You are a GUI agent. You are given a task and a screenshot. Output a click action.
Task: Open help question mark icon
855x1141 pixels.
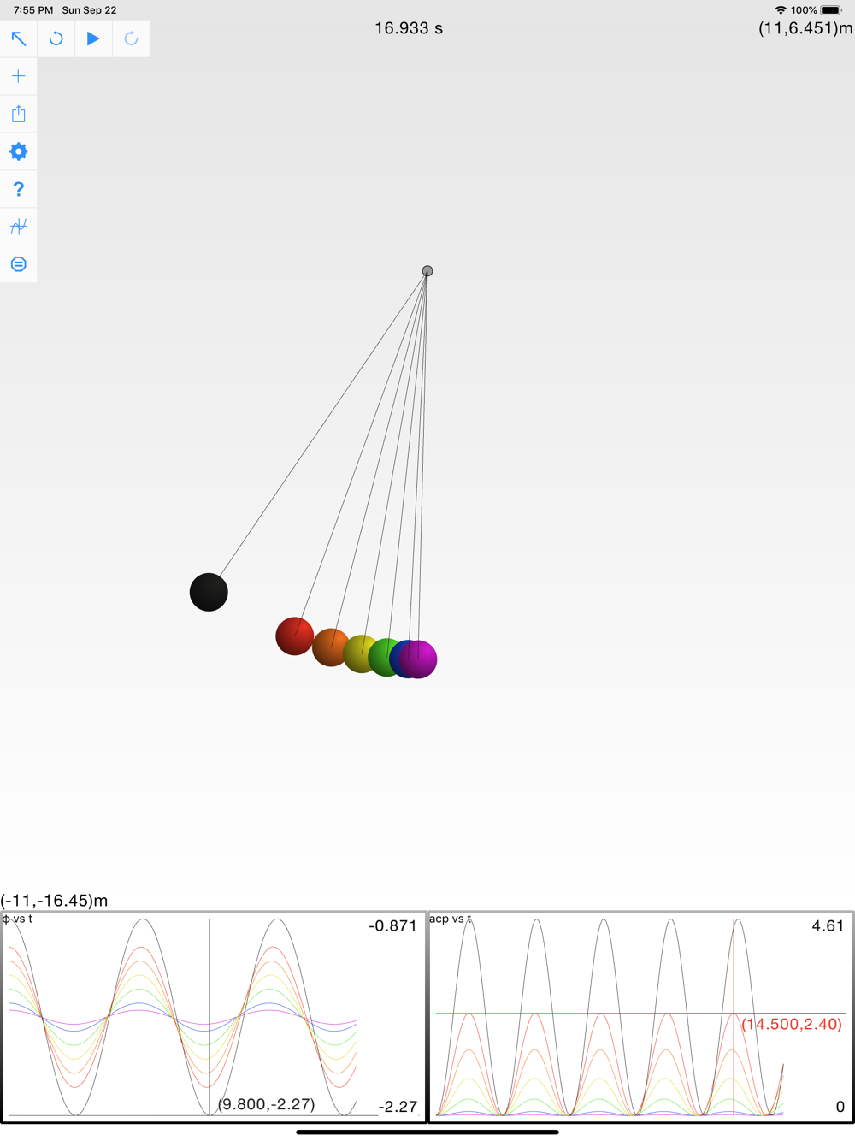tap(19, 189)
